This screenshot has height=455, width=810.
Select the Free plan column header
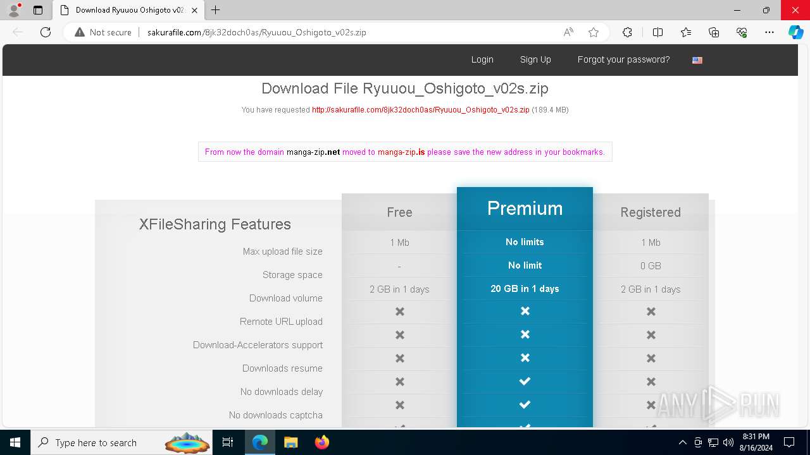(x=399, y=212)
